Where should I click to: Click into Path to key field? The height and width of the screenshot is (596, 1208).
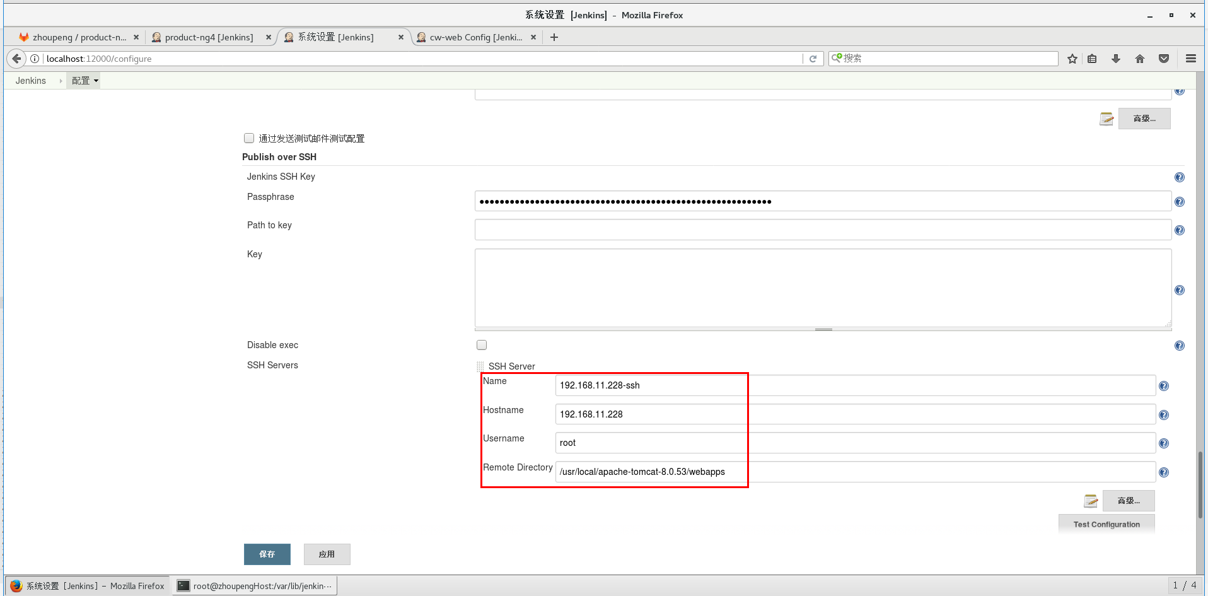[x=823, y=230]
